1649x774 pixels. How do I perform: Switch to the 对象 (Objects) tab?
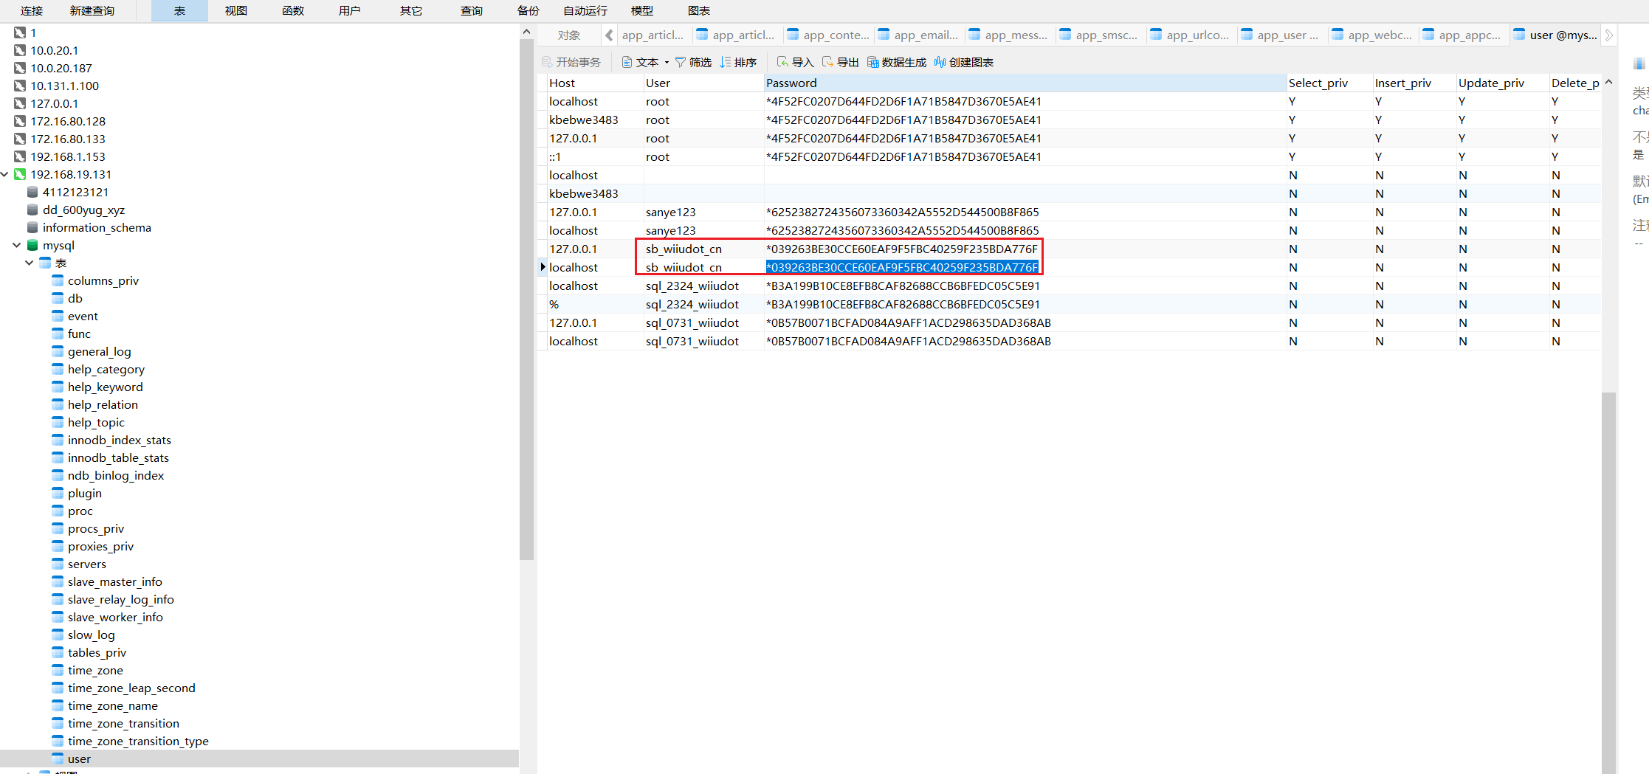(x=568, y=35)
